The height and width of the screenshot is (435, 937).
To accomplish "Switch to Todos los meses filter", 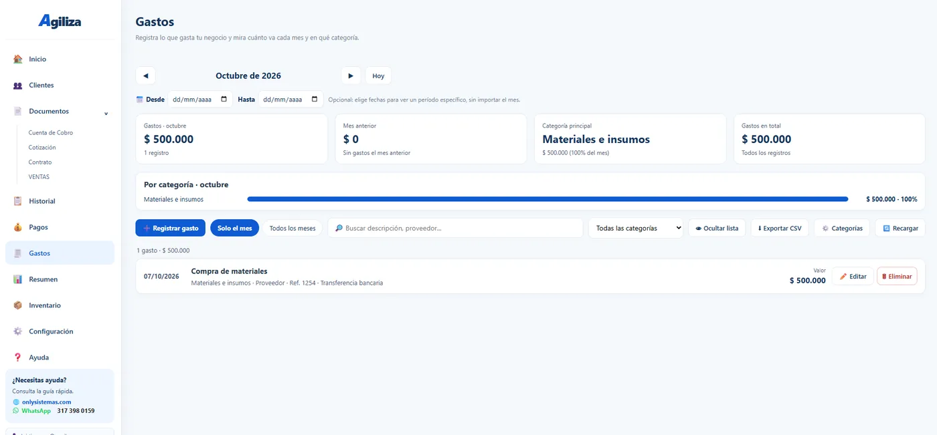I will (x=292, y=228).
